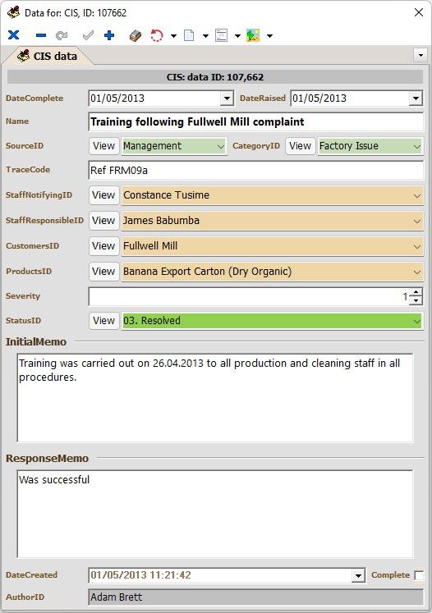Click the blank document page icon
This screenshot has height=613, width=432.
coord(189,35)
